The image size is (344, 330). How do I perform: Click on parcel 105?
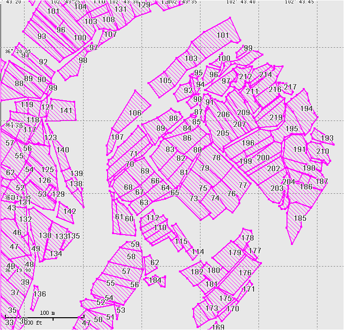pyautogui.click(x=165, y=81)
